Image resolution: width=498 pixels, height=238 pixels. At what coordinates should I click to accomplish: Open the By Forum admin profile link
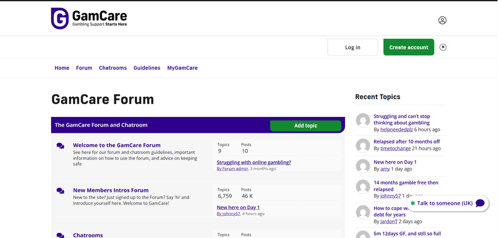click(232, 168)
